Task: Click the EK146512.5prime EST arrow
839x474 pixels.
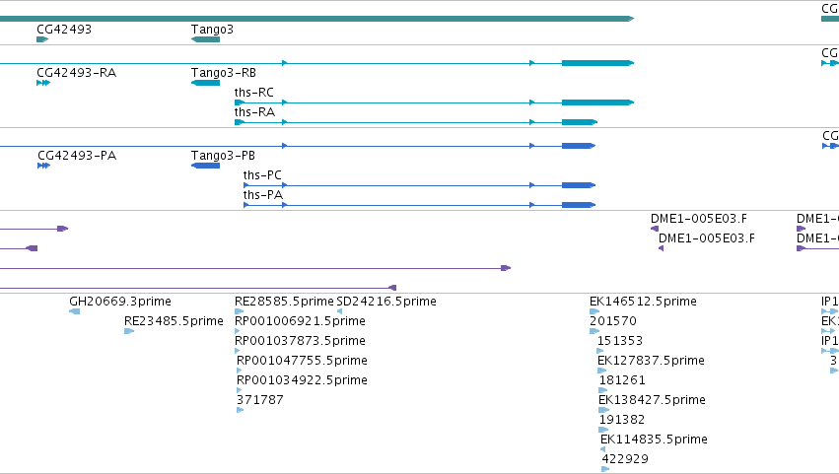Action: (594, 312)
